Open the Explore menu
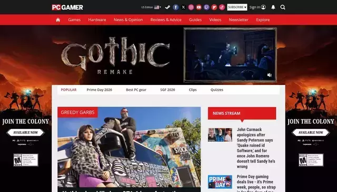This screenshot has height=192, width=337. tap(263, 20)
